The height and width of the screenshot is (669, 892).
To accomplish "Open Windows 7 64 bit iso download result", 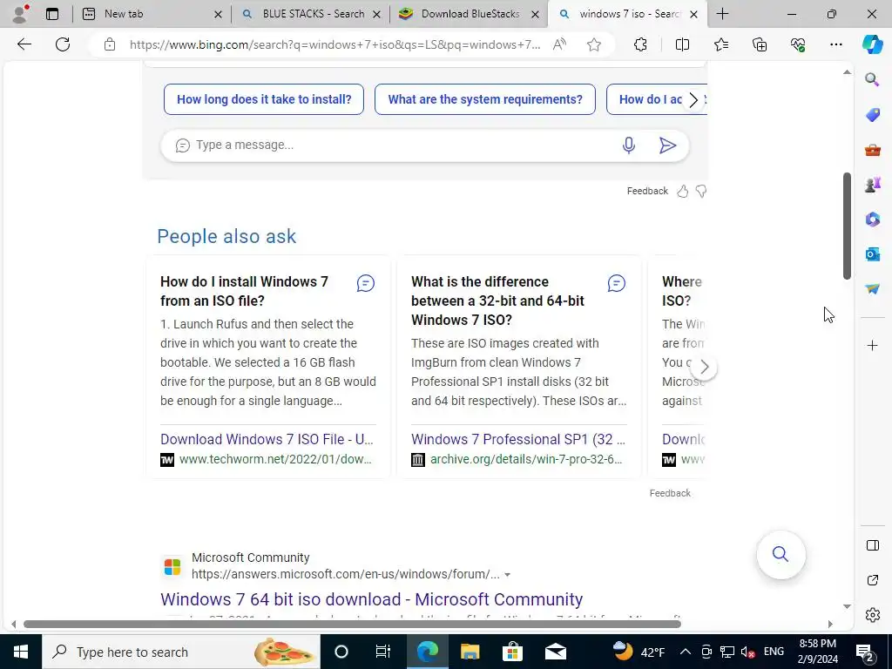I will click(371, 599).
